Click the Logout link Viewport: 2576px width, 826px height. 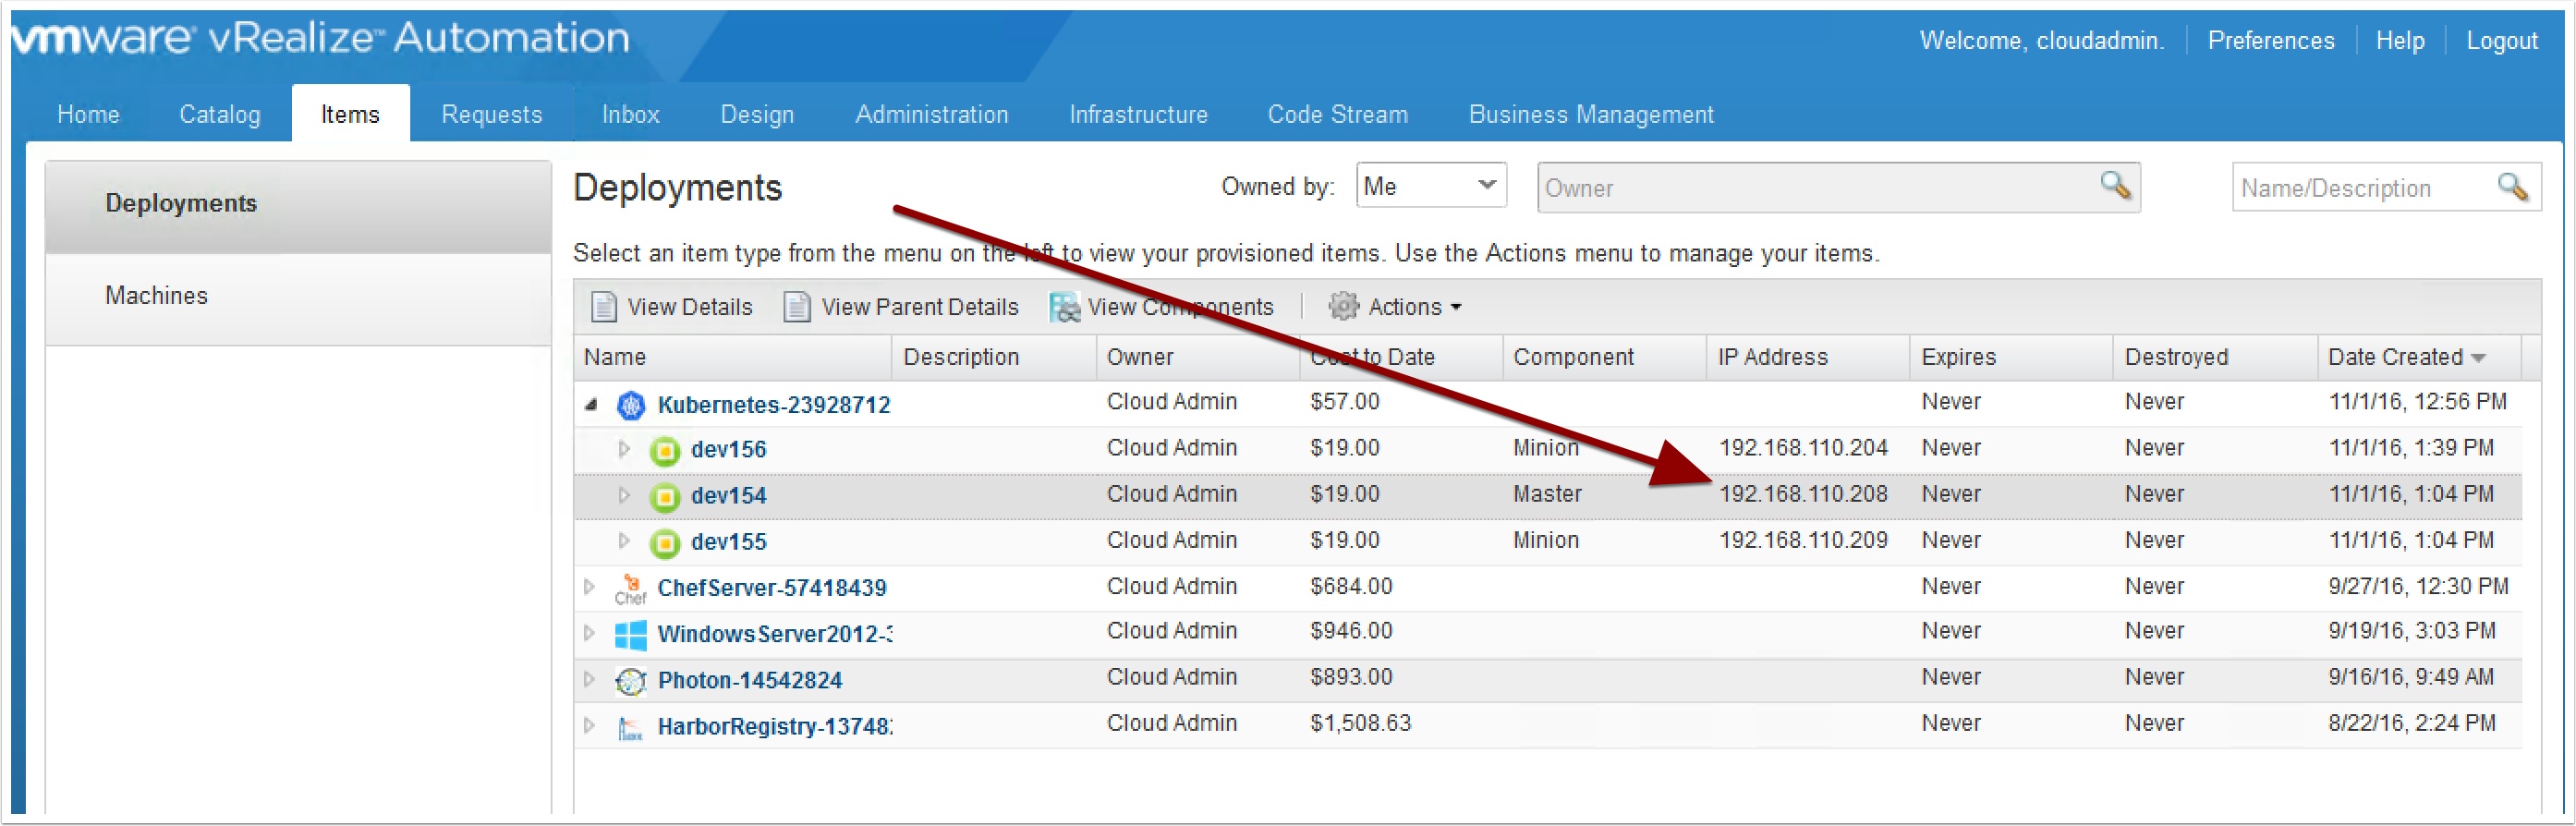coord(2500,41)
